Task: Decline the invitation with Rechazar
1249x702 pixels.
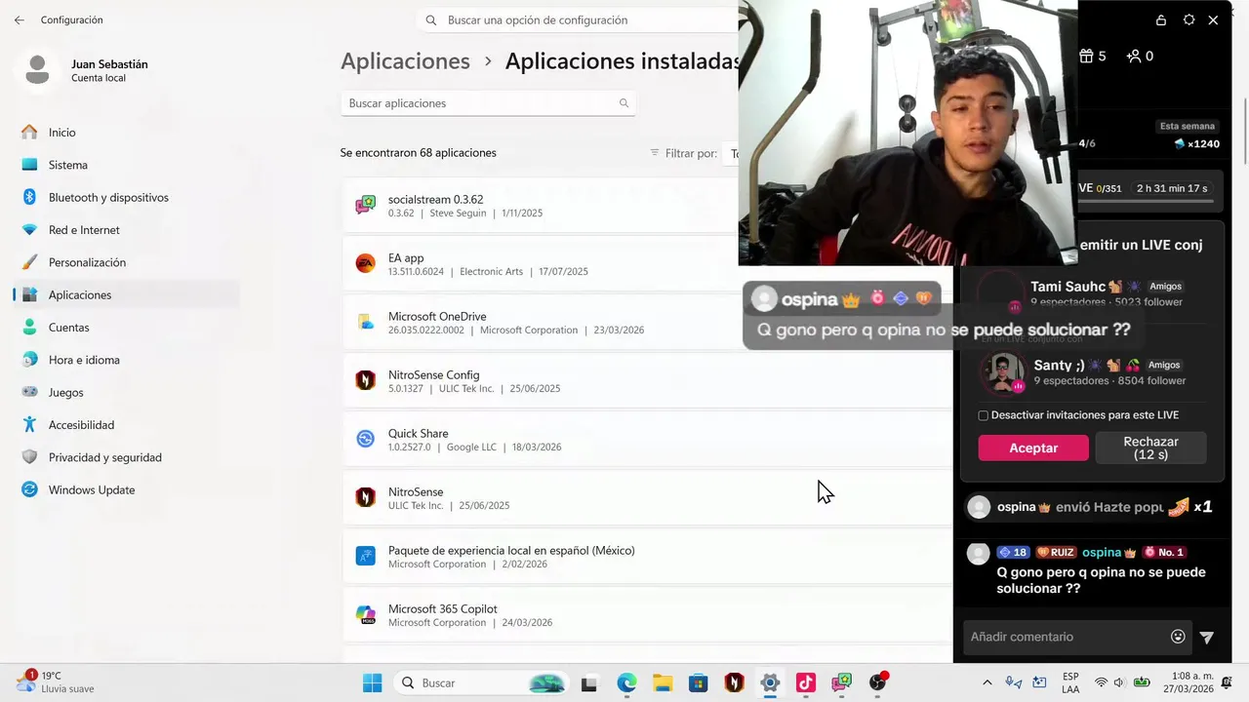Action: click(x=1151, y=448)
